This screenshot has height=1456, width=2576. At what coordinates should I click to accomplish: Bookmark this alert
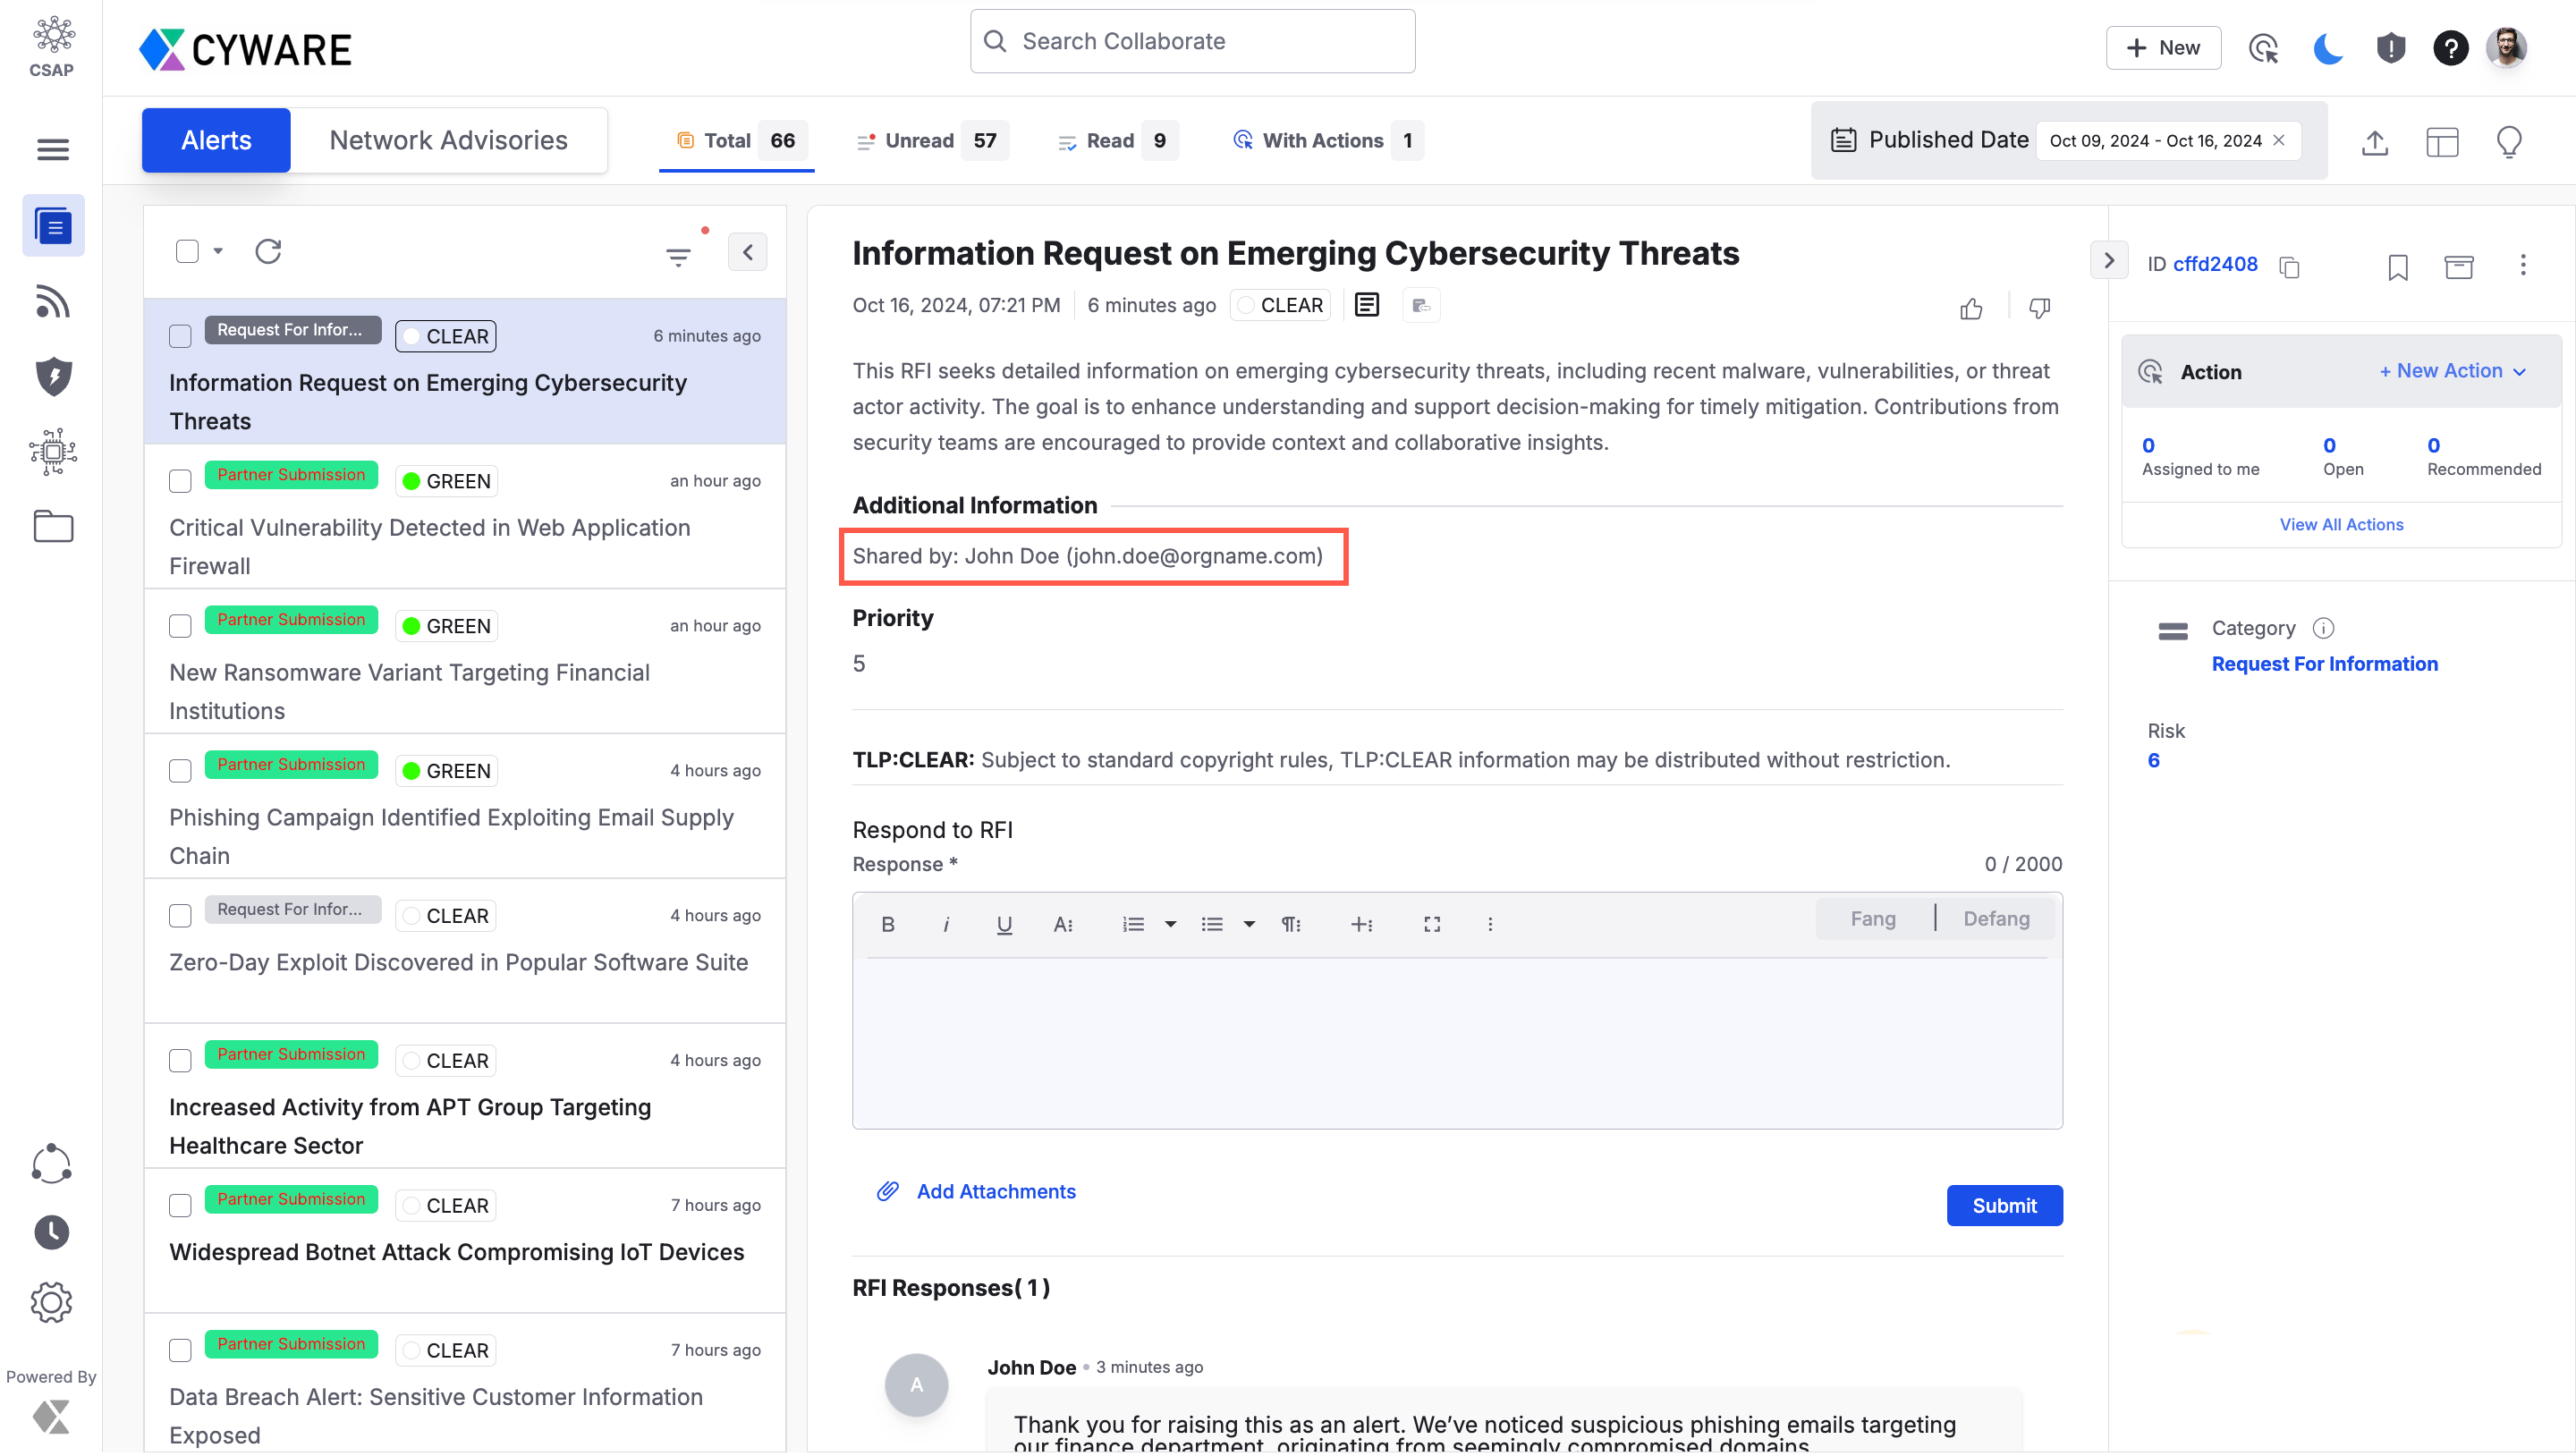pyautogui.click(x=2397, y=267)
